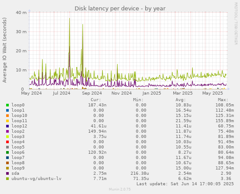Click the 'loop3' legend label
Viewport: 240px width, 194px height.
(x=18, y=136)
